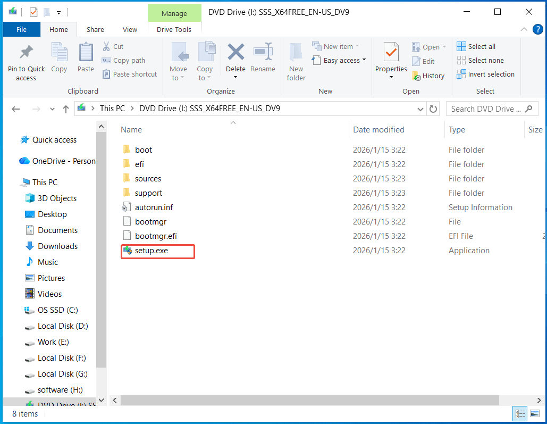
Task: Go back with the left arrow
Action: point(16,109)
